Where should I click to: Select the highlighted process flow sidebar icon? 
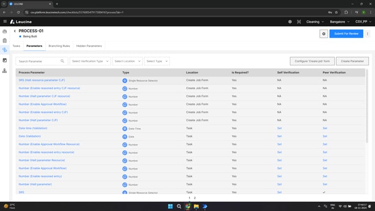click(x=4, y=50)
